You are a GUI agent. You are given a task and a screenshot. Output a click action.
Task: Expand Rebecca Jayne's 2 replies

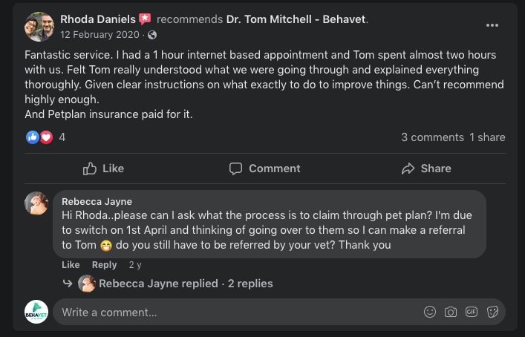tap(186, 284)
